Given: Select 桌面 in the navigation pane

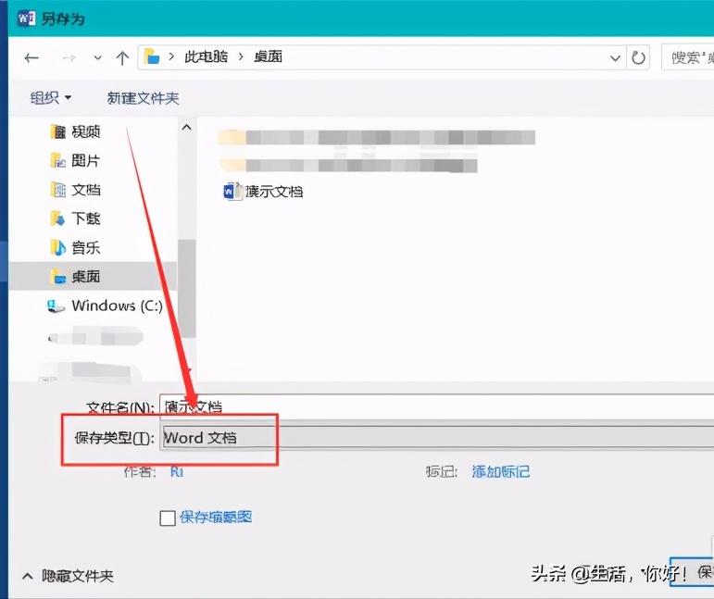Looking at the screenshot, I should pos(93,276).
